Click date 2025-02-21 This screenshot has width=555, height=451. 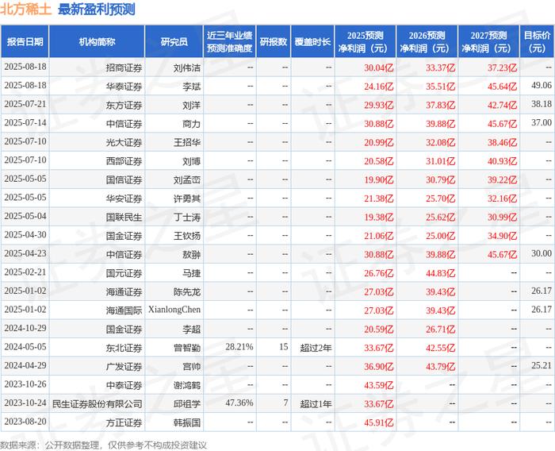pyautogui.click(x=25, y=272)
